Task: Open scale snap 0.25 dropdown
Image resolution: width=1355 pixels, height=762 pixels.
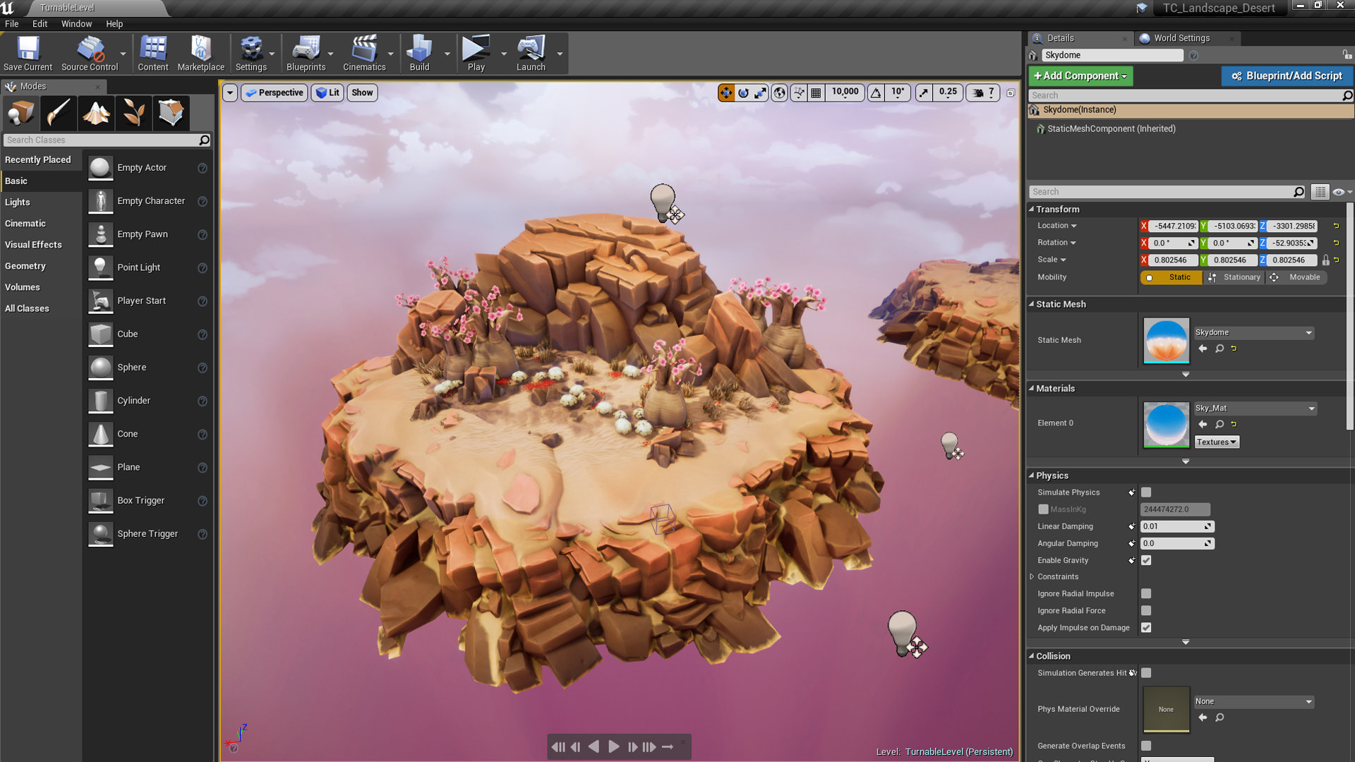Action: tap(948, 92)
